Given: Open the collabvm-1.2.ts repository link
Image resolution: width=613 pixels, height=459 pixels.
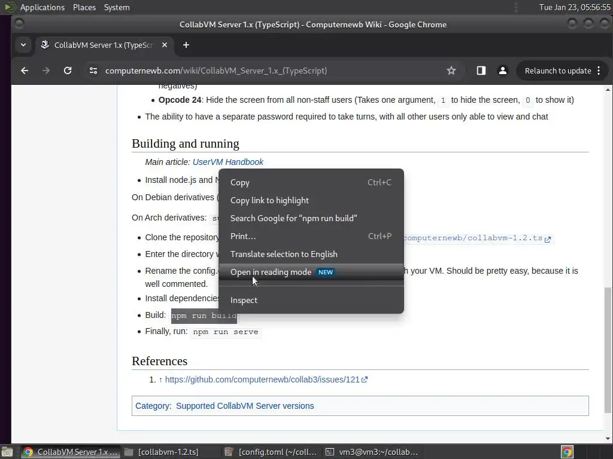Looking at the screenshot, I should pos(478,238).
